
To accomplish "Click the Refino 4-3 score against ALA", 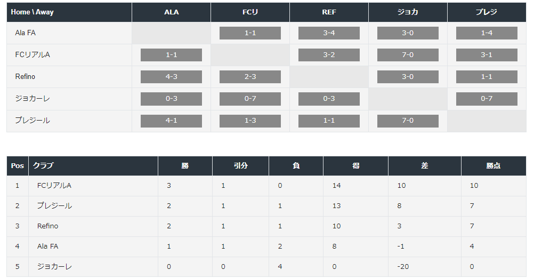I will click(171, 77).
